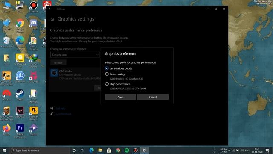This screenshot has width=273, height=154.
Task: Open File Explorer from taskbar
Action: pos(100,150)
